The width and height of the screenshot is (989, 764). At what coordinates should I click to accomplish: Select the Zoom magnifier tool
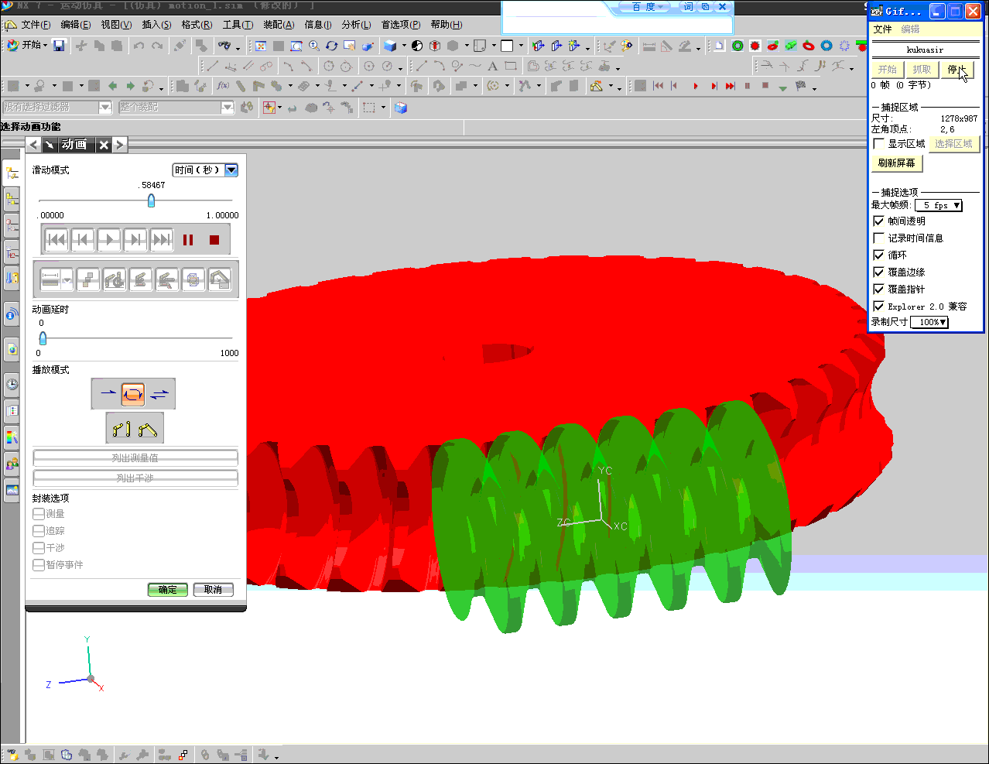(314, 46)
